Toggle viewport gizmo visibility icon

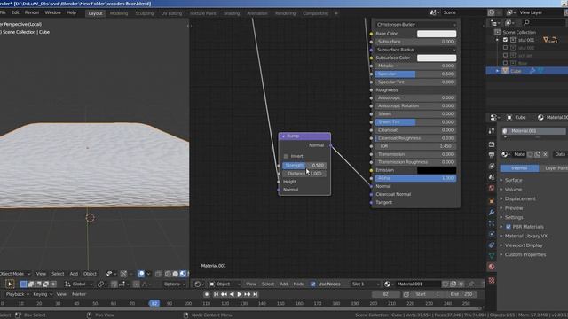tap(123, 274)
